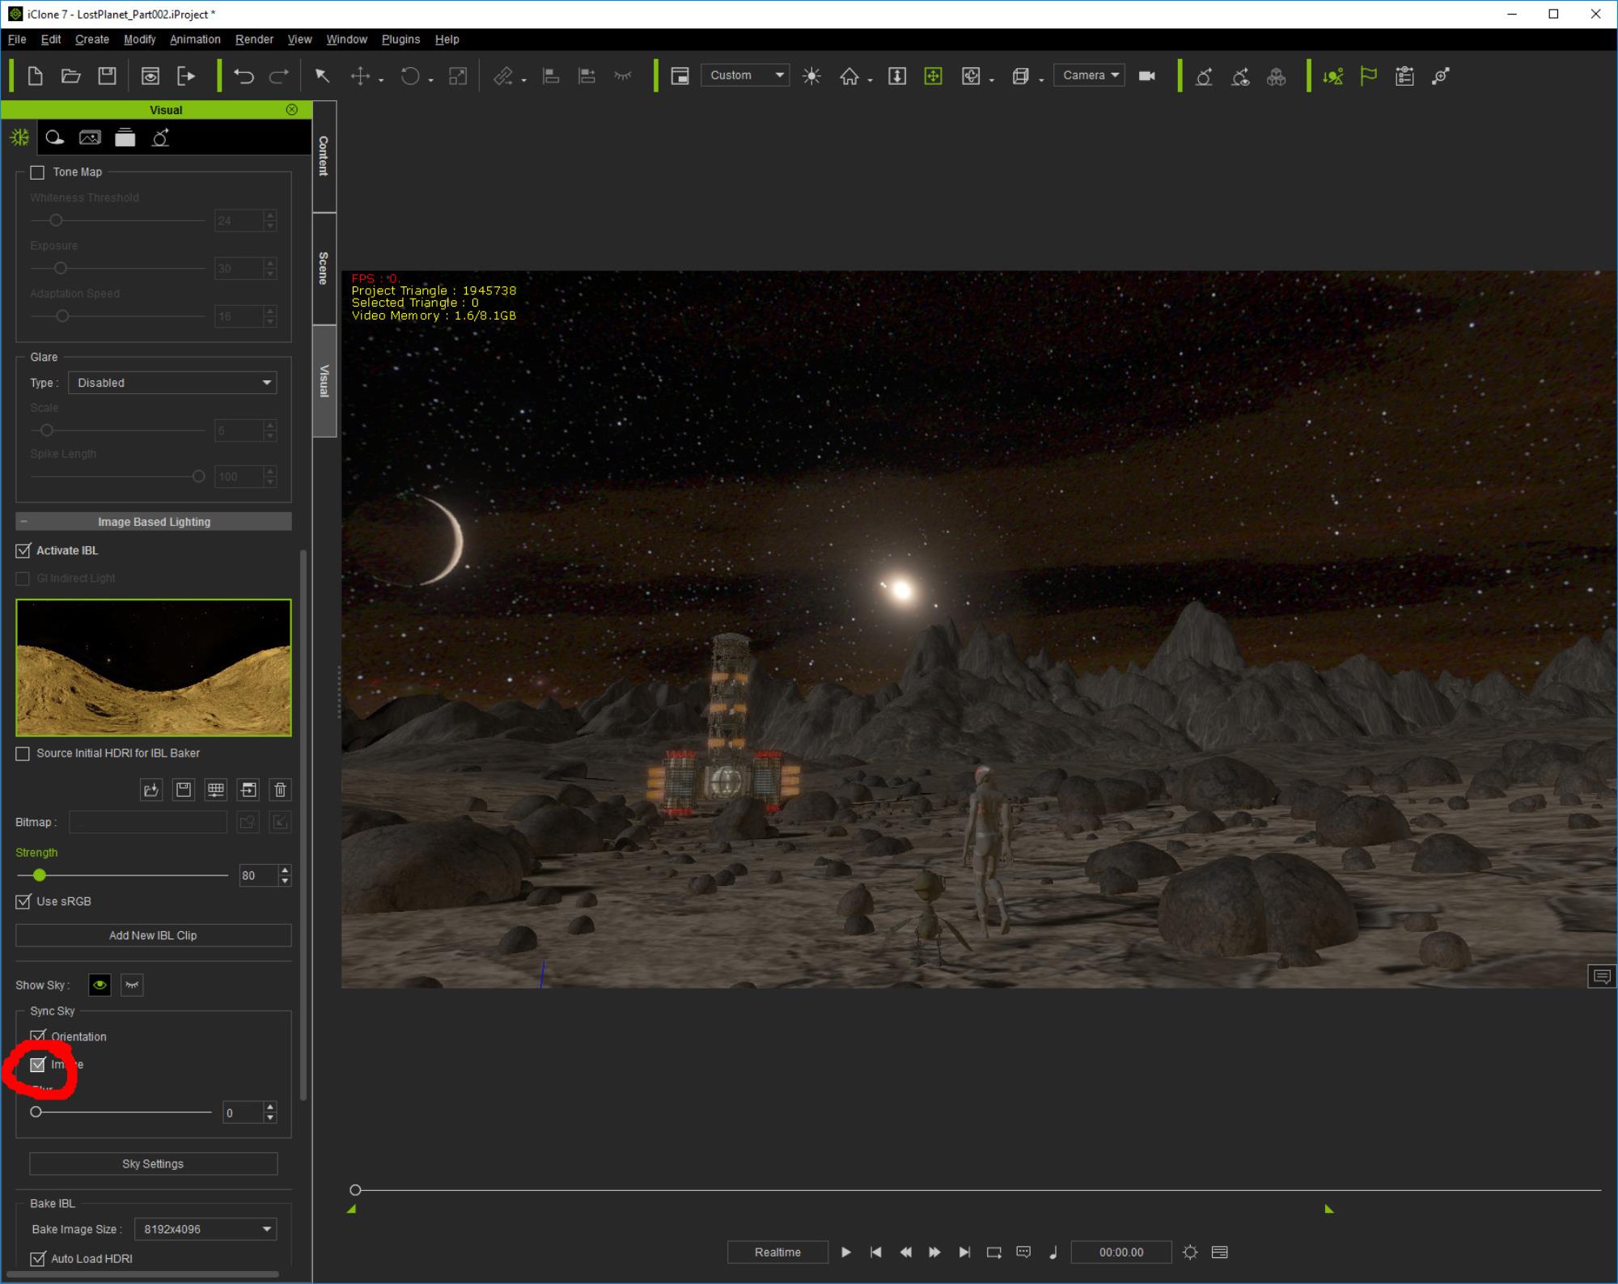Open the Render menu
Screen dimensions: 1618x1284
click(x=254, y=39)
